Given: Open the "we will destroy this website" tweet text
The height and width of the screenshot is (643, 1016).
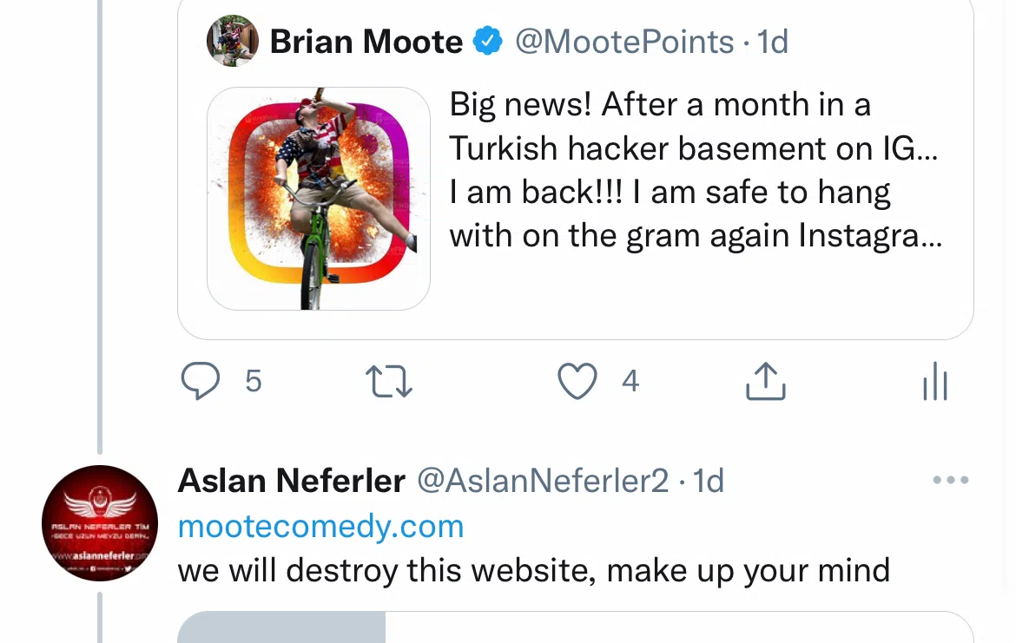Looking at the screenshot, I should point(534,571).
